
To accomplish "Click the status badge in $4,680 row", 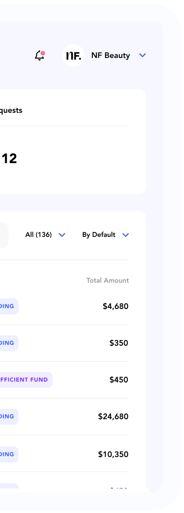I will [9, 306].
